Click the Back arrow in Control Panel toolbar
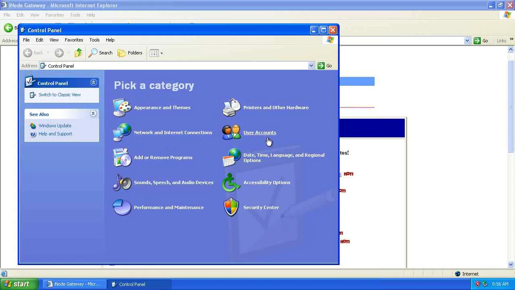 28,53
